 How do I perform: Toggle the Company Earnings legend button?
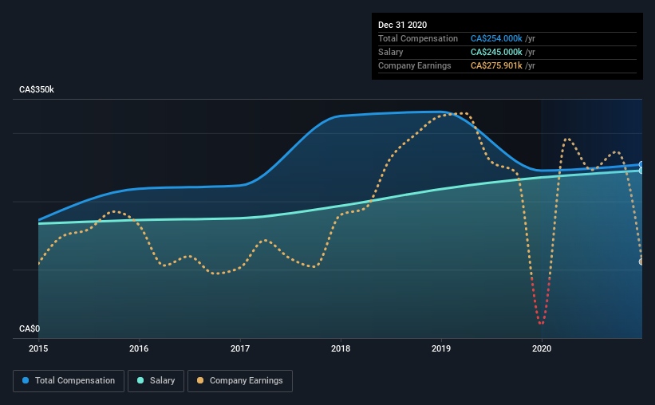tap(240, 381)
